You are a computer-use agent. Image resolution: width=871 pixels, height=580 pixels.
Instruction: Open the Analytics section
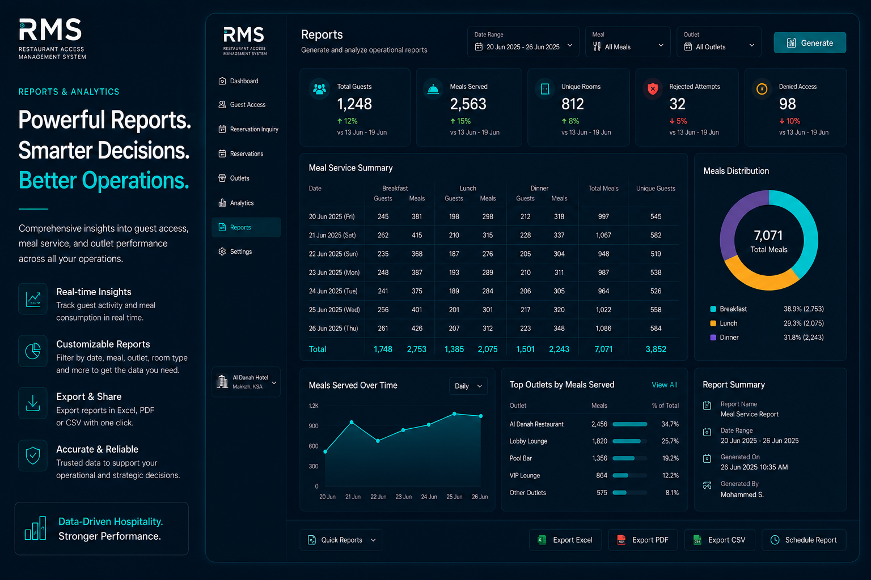pos(246,203)
